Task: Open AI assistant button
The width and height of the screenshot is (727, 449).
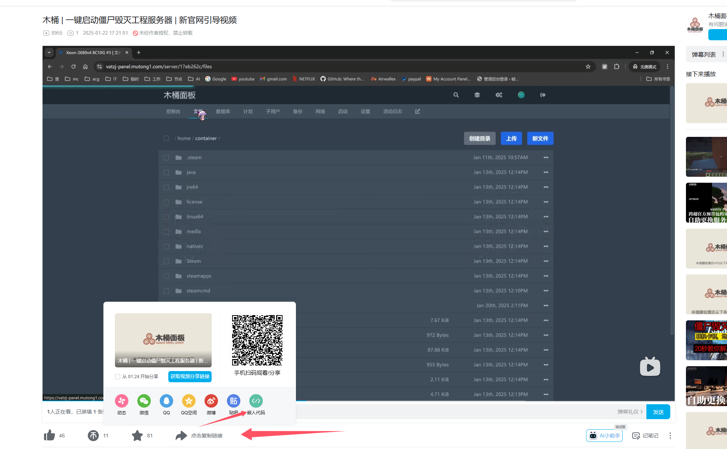Action: pos(604,436)
